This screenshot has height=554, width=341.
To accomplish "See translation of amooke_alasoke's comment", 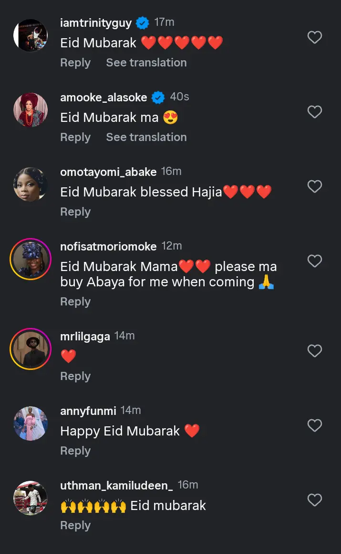I will [146, 137].
